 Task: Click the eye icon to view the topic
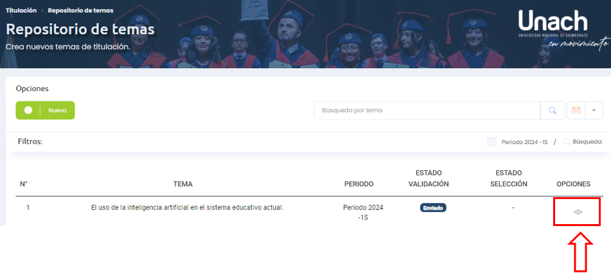coord(577,212)
